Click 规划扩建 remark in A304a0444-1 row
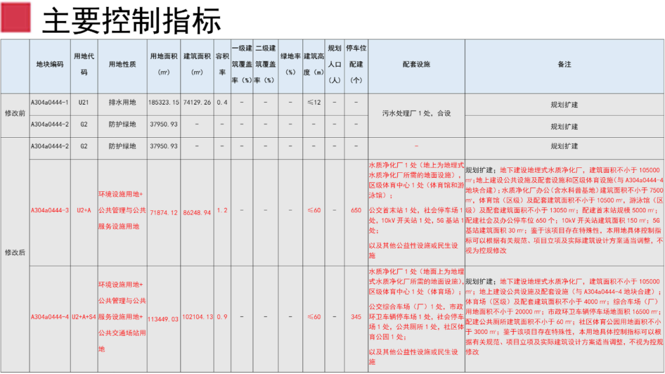 565,105
